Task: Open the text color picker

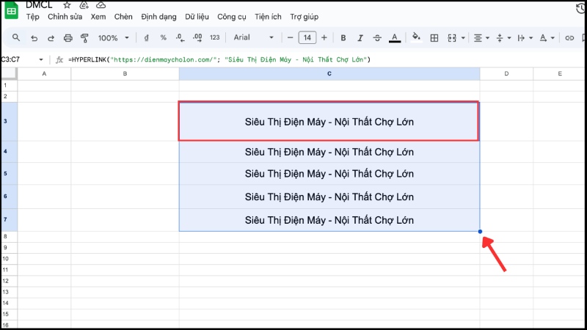Action: 395,38
